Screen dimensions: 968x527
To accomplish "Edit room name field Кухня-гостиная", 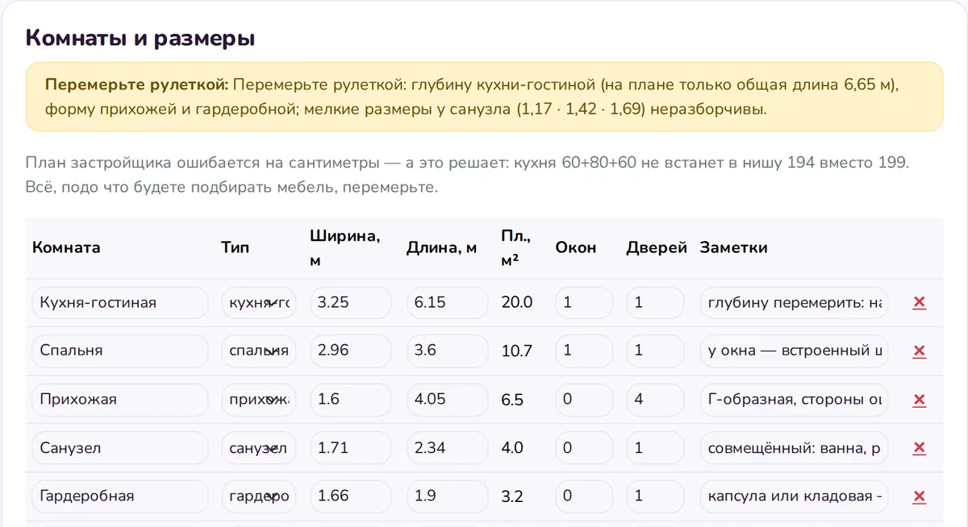I will point(119,303).
